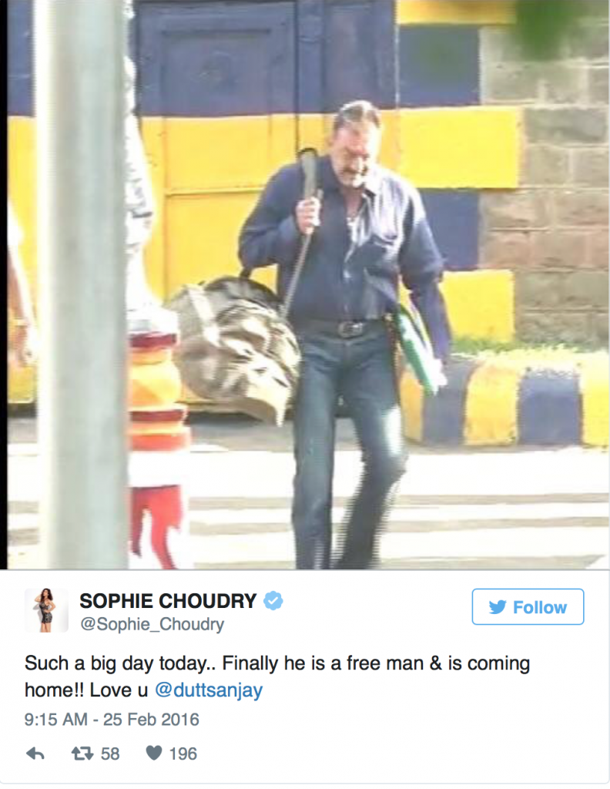The width and height of the screenshot is (610, 789).
Task: Like the tweet with the heart icon
Action: 154,753
